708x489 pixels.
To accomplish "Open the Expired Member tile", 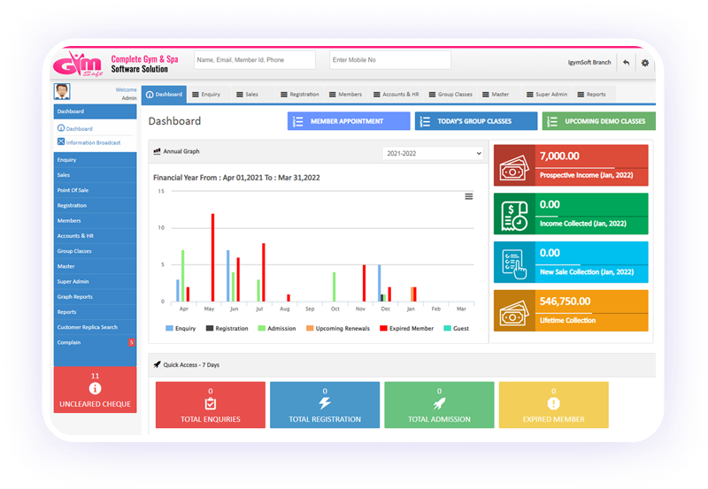I will click(x=554, y=405).
